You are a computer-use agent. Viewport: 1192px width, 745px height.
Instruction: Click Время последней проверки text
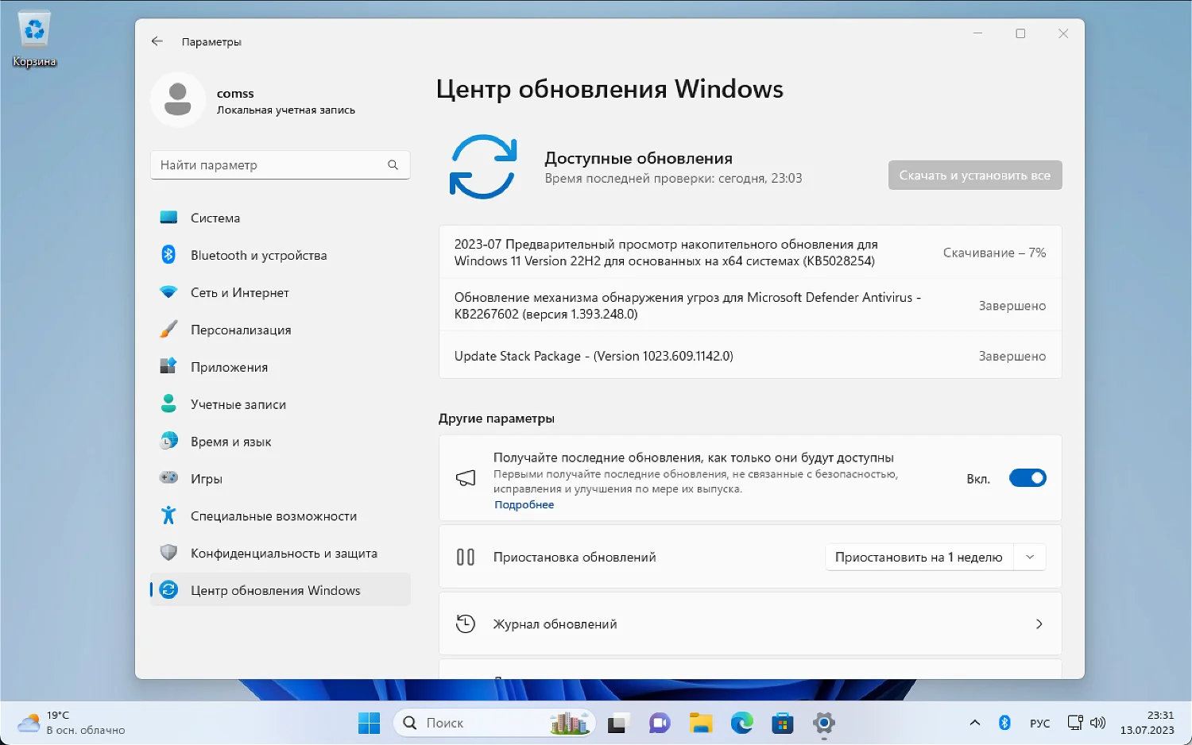(x=673, y=179)
